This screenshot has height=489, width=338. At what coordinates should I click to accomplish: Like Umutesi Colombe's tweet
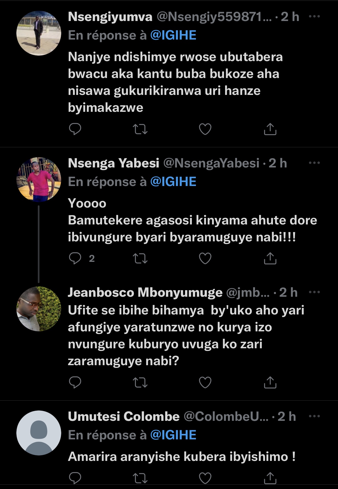click(x=205, y=478)
